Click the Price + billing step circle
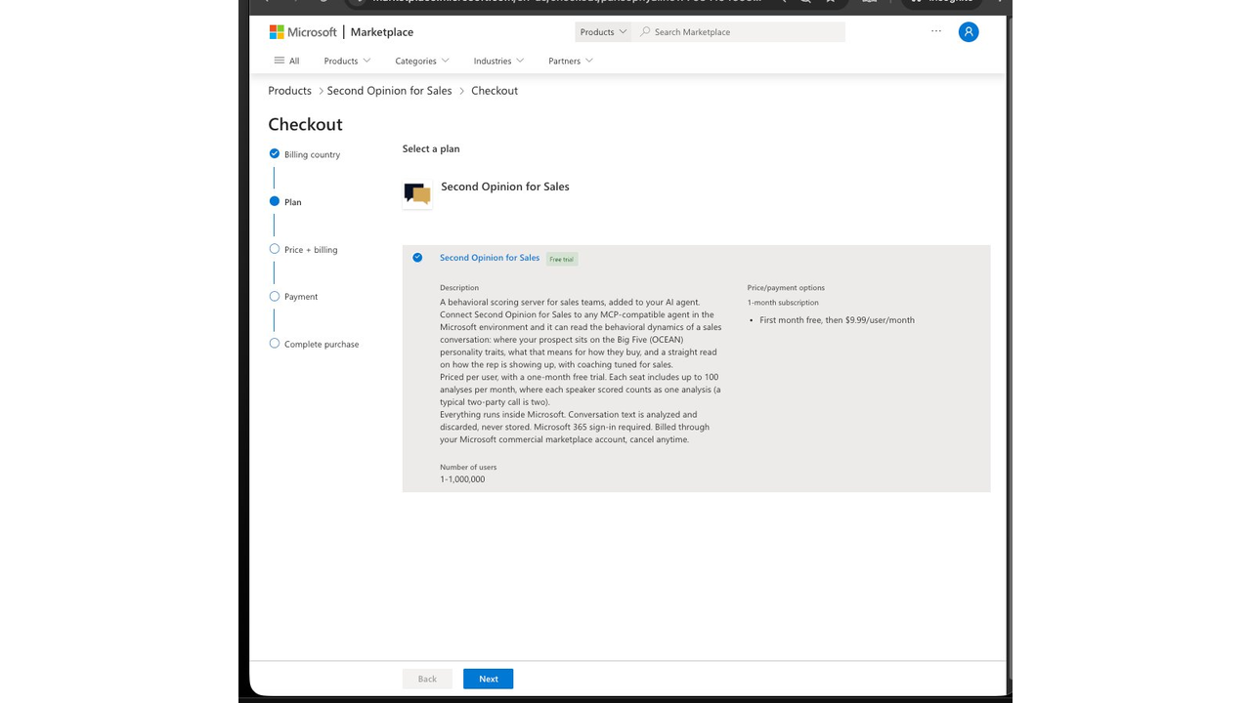This screenshot has height=703, width=1251. tap(275, 249)
